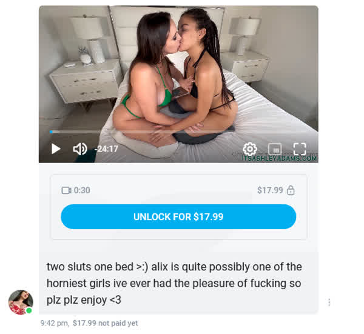364x334 pixels.
Task: Toggle the -24:17 remaining time display
Action: pyautogui.click(x=107, y=149)
